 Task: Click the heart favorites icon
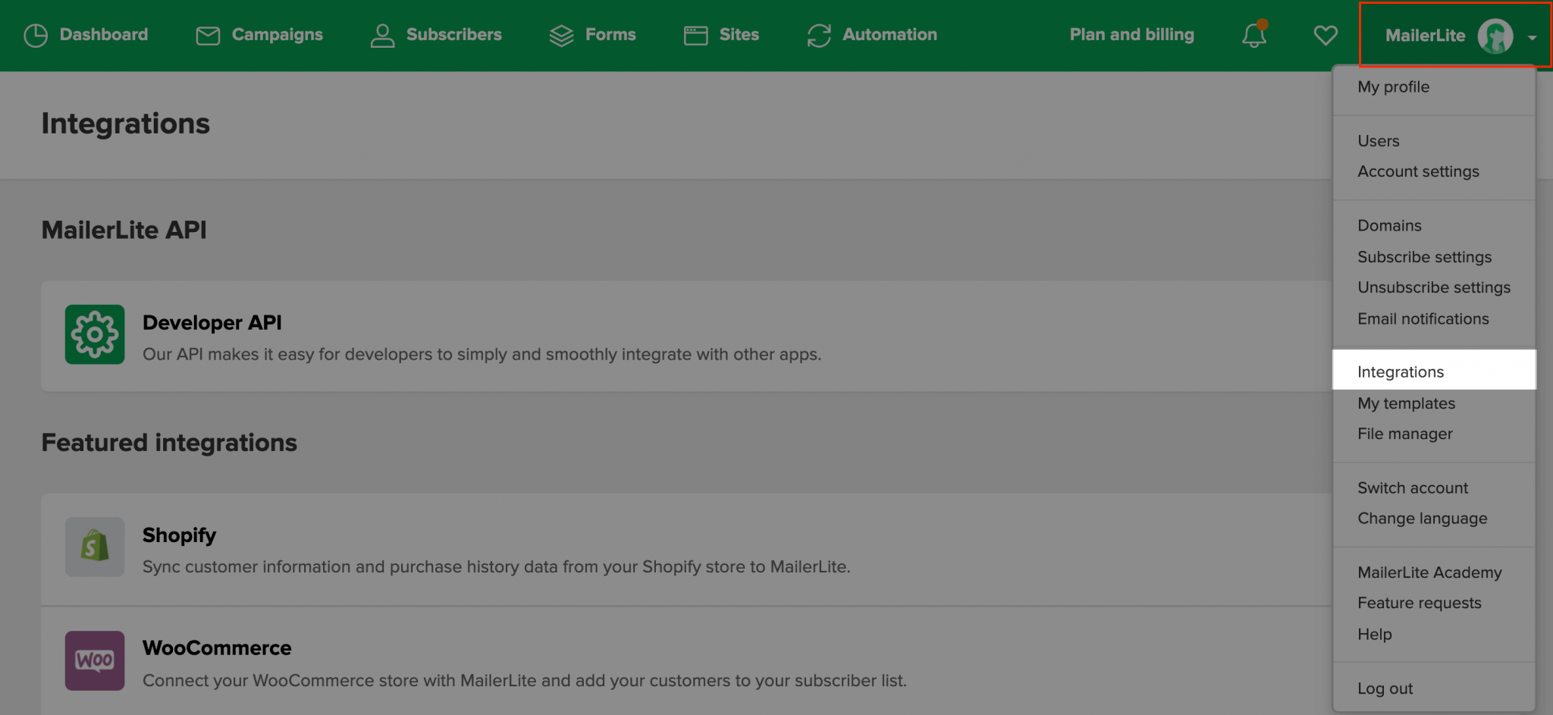(1326, 36)
